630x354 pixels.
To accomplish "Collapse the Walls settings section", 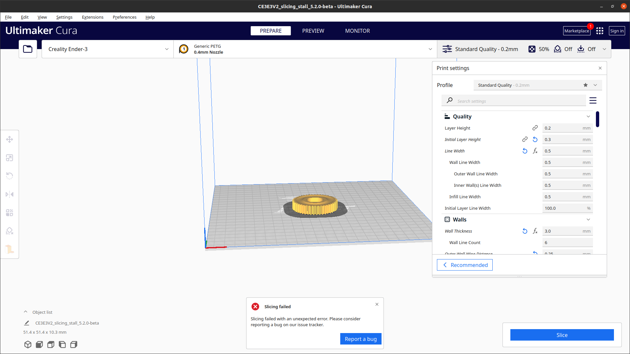I will click(x=588, y=220).
